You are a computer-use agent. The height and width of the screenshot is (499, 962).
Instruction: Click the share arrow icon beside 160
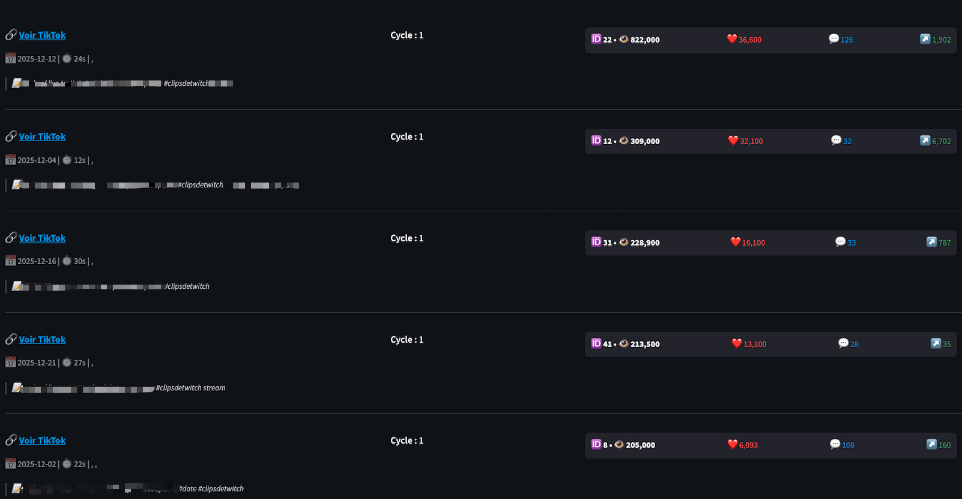pyautogui.click(x=931, y=444)
